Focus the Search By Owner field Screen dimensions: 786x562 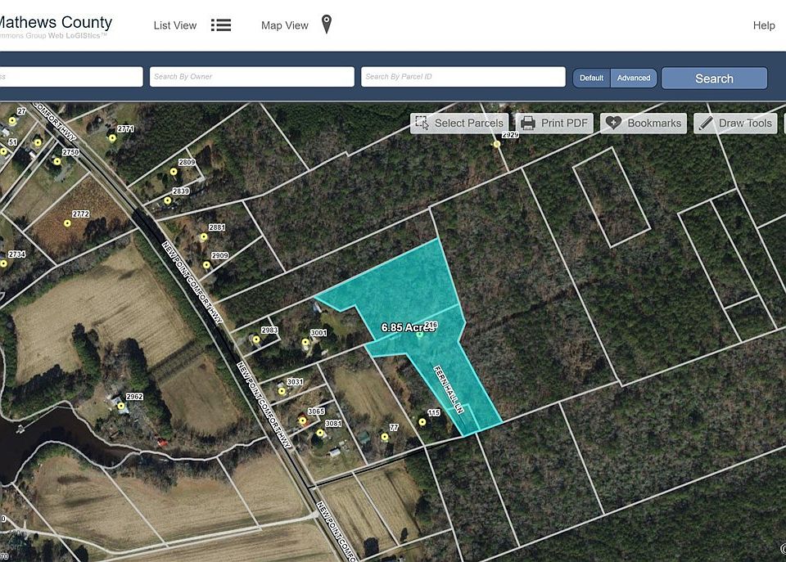[x=252, y=77]
